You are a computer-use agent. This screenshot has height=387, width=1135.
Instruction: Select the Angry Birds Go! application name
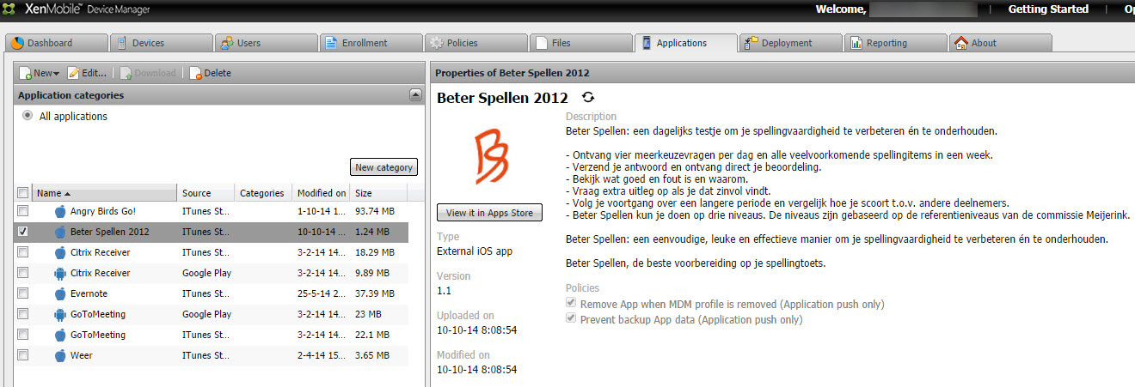point(103,211)
